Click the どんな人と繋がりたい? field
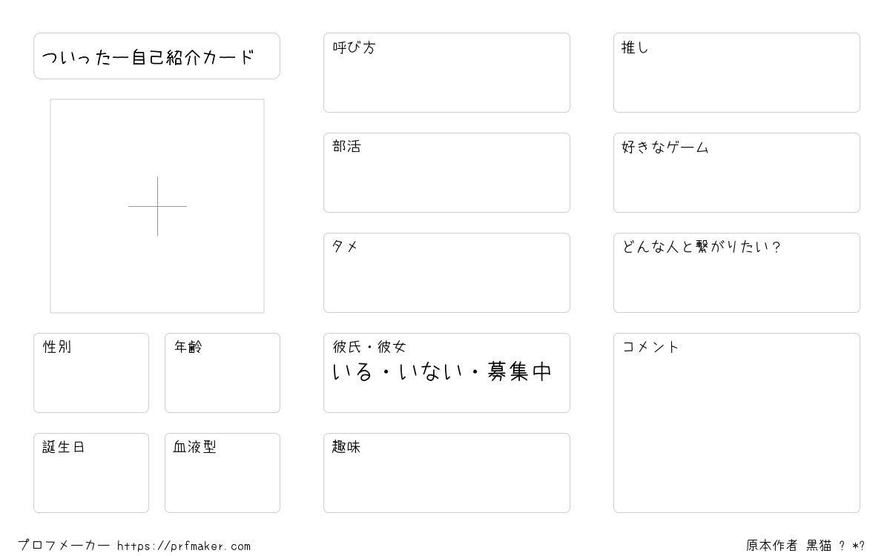The width and height of the screenshot is (890, 556). tap(736, 273)
